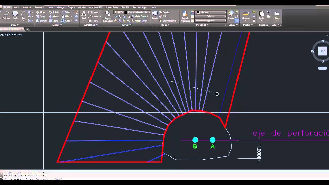Activate the Copy command

[41, 16]
